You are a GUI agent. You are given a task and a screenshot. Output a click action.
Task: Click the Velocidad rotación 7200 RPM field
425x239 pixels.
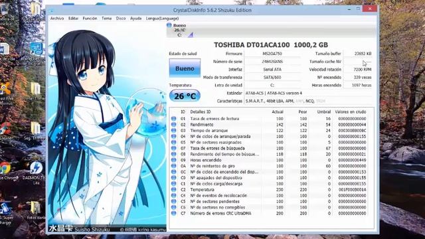coord(358,69)
